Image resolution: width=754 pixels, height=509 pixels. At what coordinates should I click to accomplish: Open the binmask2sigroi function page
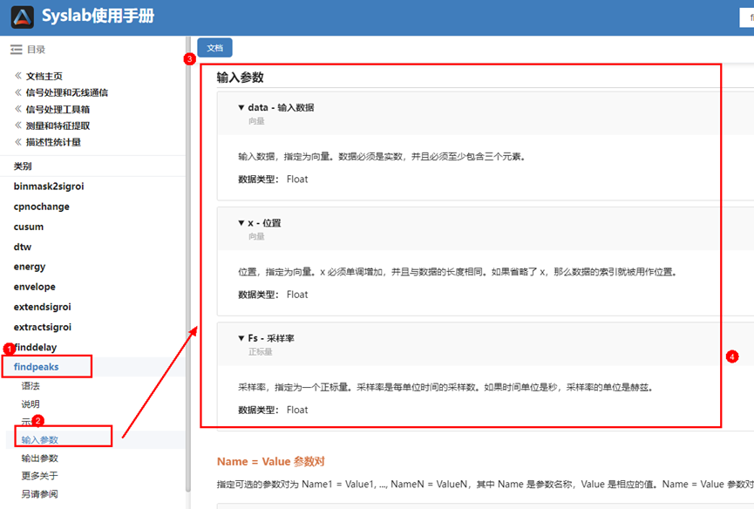(49, 186)
